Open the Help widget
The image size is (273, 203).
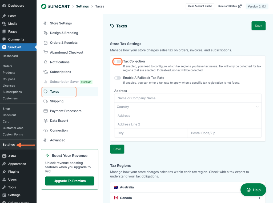point(253,190)
